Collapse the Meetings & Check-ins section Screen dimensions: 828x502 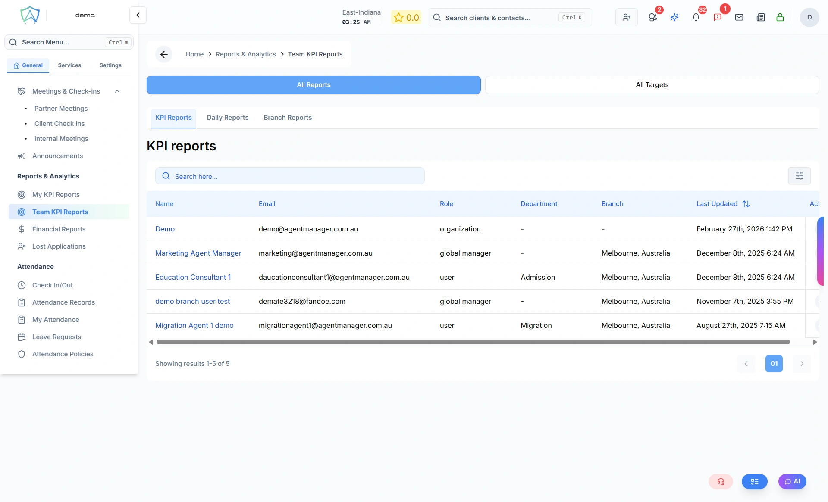(117, 91)
